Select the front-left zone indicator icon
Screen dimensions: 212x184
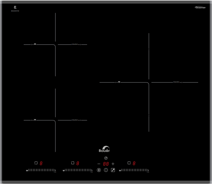36,163
